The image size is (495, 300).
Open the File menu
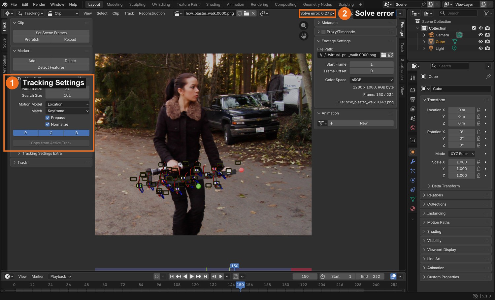pyautogui.click(x=14, y=4)
